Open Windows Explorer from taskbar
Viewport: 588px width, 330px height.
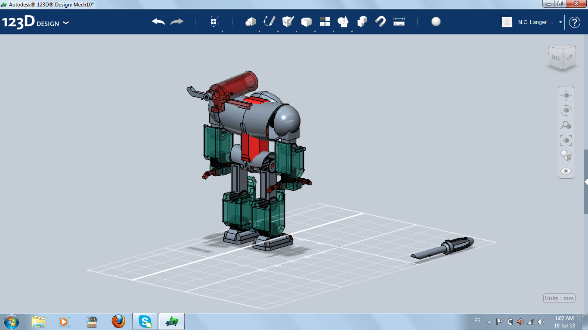click(38, 321)
